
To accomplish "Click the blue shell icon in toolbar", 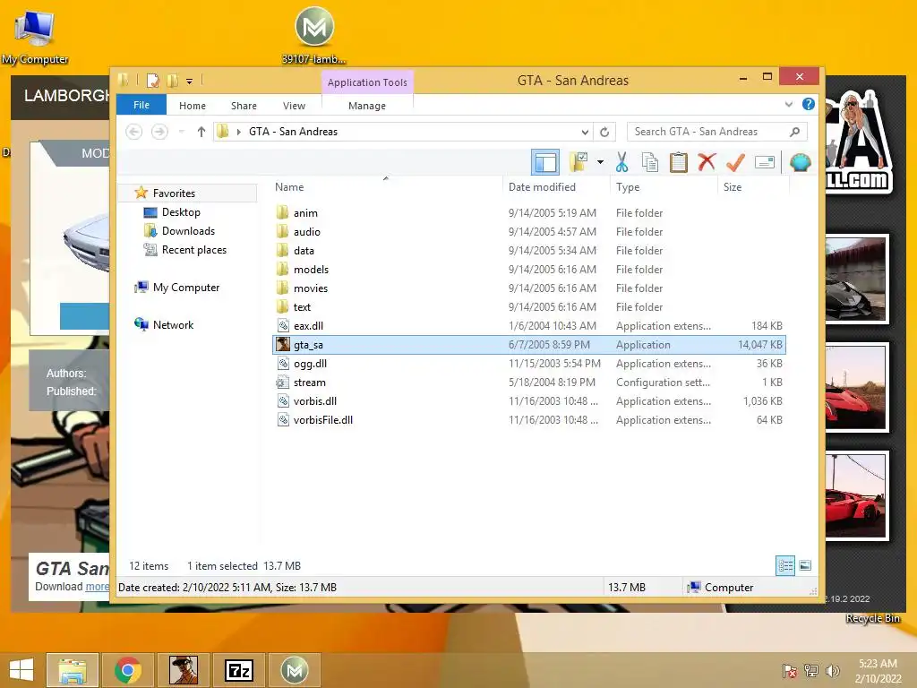I will 800,162.
